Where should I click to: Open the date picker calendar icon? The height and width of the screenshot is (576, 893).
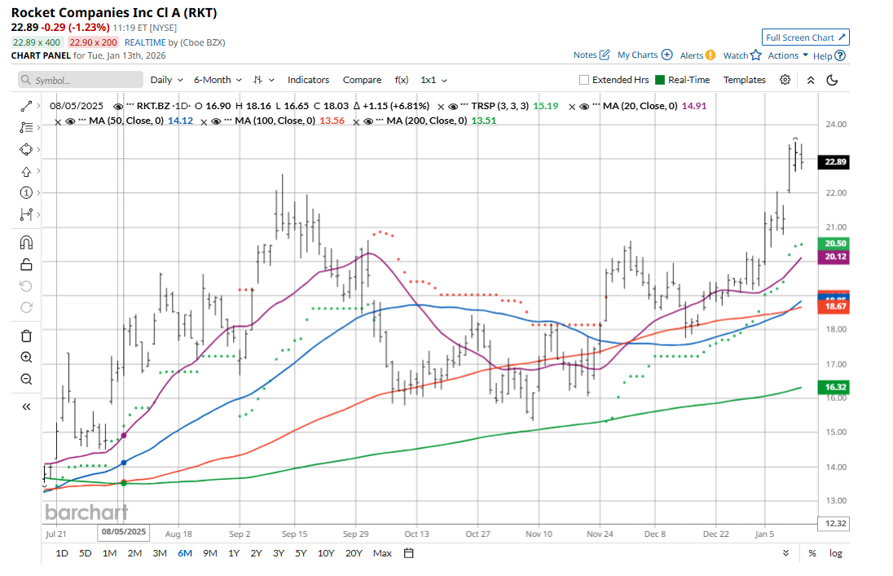409,553
